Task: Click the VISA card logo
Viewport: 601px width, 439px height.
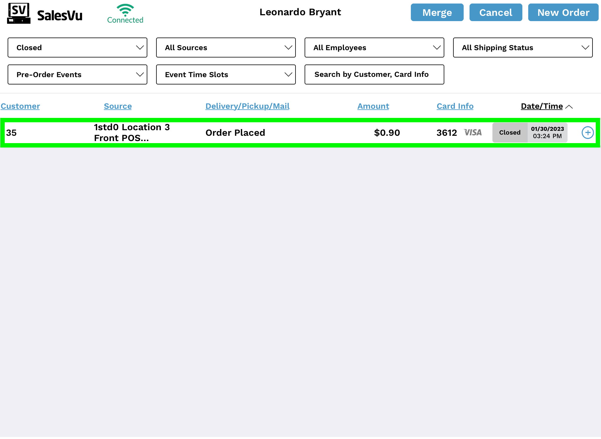Action: pos(473,133)
